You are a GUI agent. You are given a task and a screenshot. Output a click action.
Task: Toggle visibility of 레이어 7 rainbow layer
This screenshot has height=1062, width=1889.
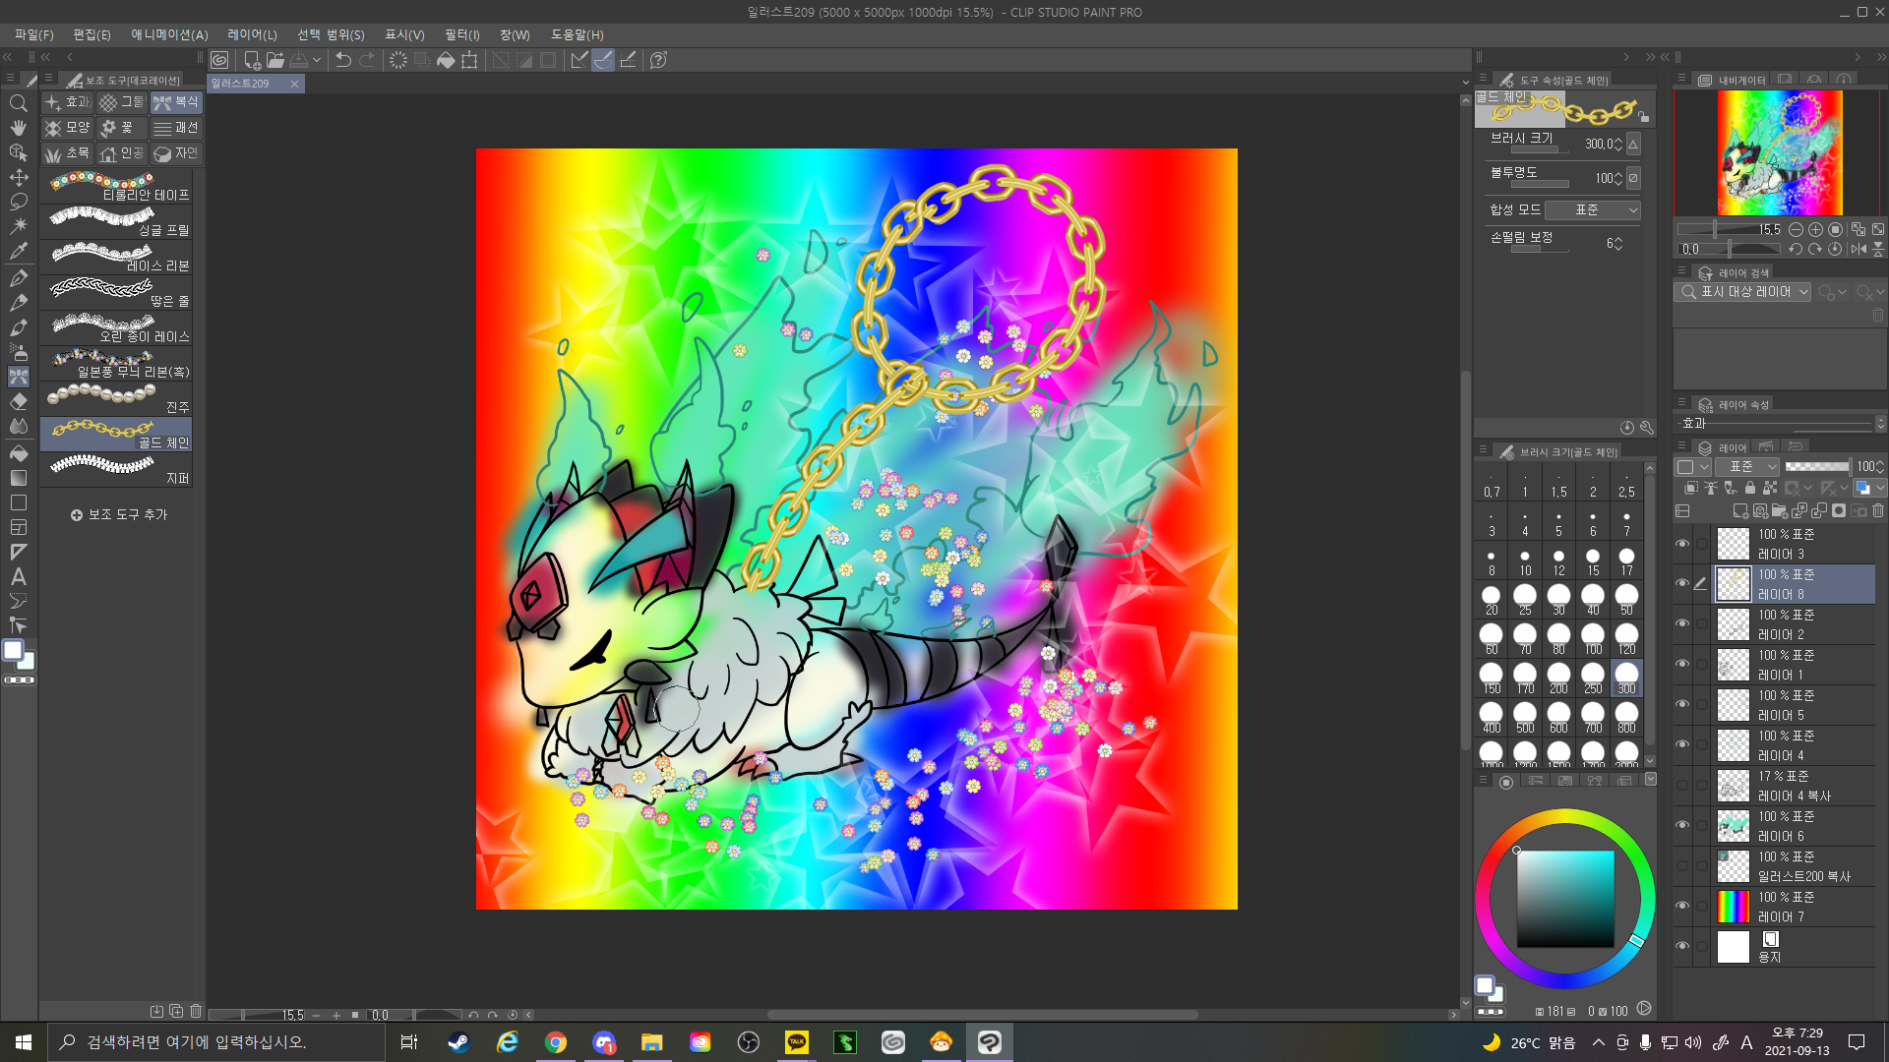1682,906
